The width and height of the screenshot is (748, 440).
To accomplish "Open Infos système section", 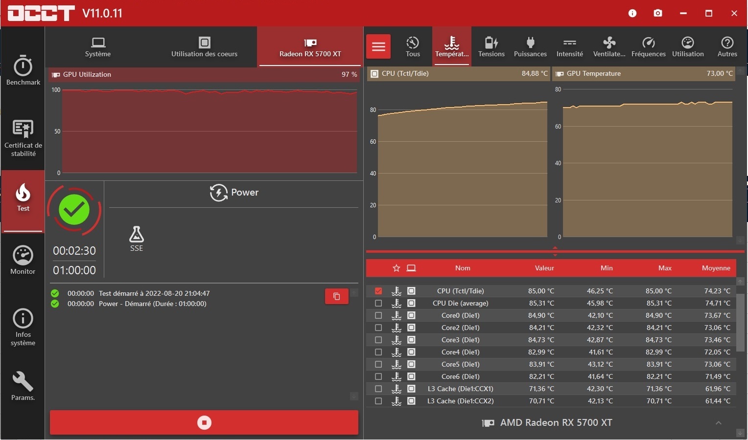I will pos(23,328).
